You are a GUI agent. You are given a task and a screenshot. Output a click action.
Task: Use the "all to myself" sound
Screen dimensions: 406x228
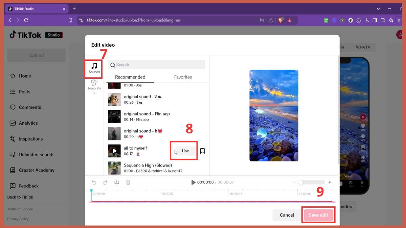[185, 151]
